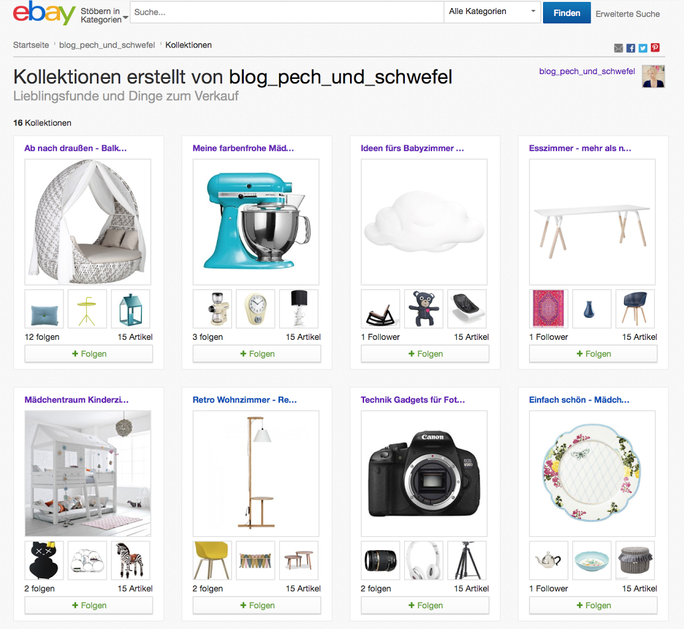Follow the Esszimmer collection

[593, 354]
